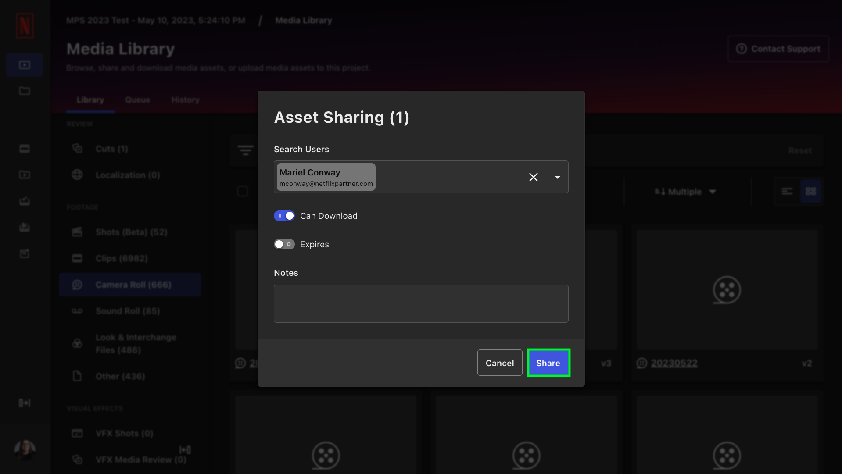Screen dimensions: 842x474
Task: Open the folder icon in left sidebar
Action: [25, 91]
